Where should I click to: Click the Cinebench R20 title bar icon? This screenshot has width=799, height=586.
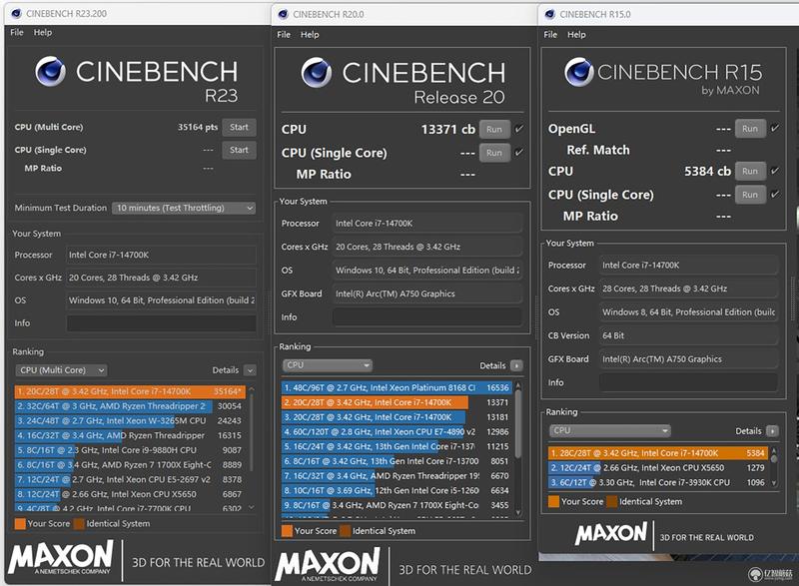(x=284, y=14)
